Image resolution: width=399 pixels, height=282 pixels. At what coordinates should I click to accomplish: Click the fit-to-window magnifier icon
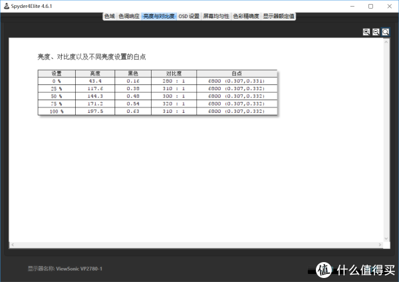(x=386, y=32)
